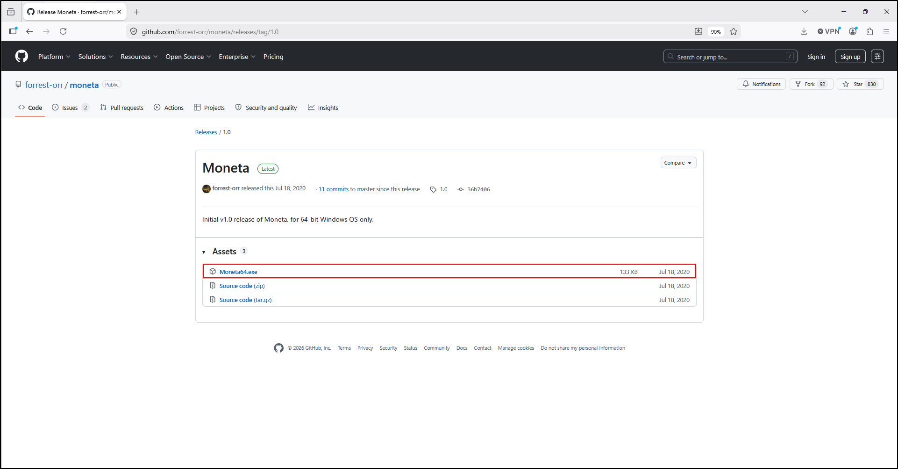Open the browser extensions puzzle icon
This screenshot has height=469, width=898.
[869, 31]
